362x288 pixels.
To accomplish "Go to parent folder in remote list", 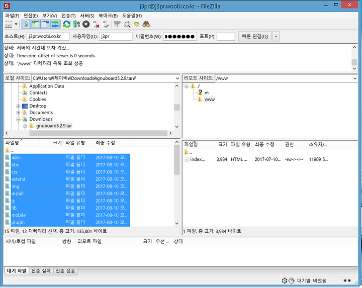I will coord(189,152).
